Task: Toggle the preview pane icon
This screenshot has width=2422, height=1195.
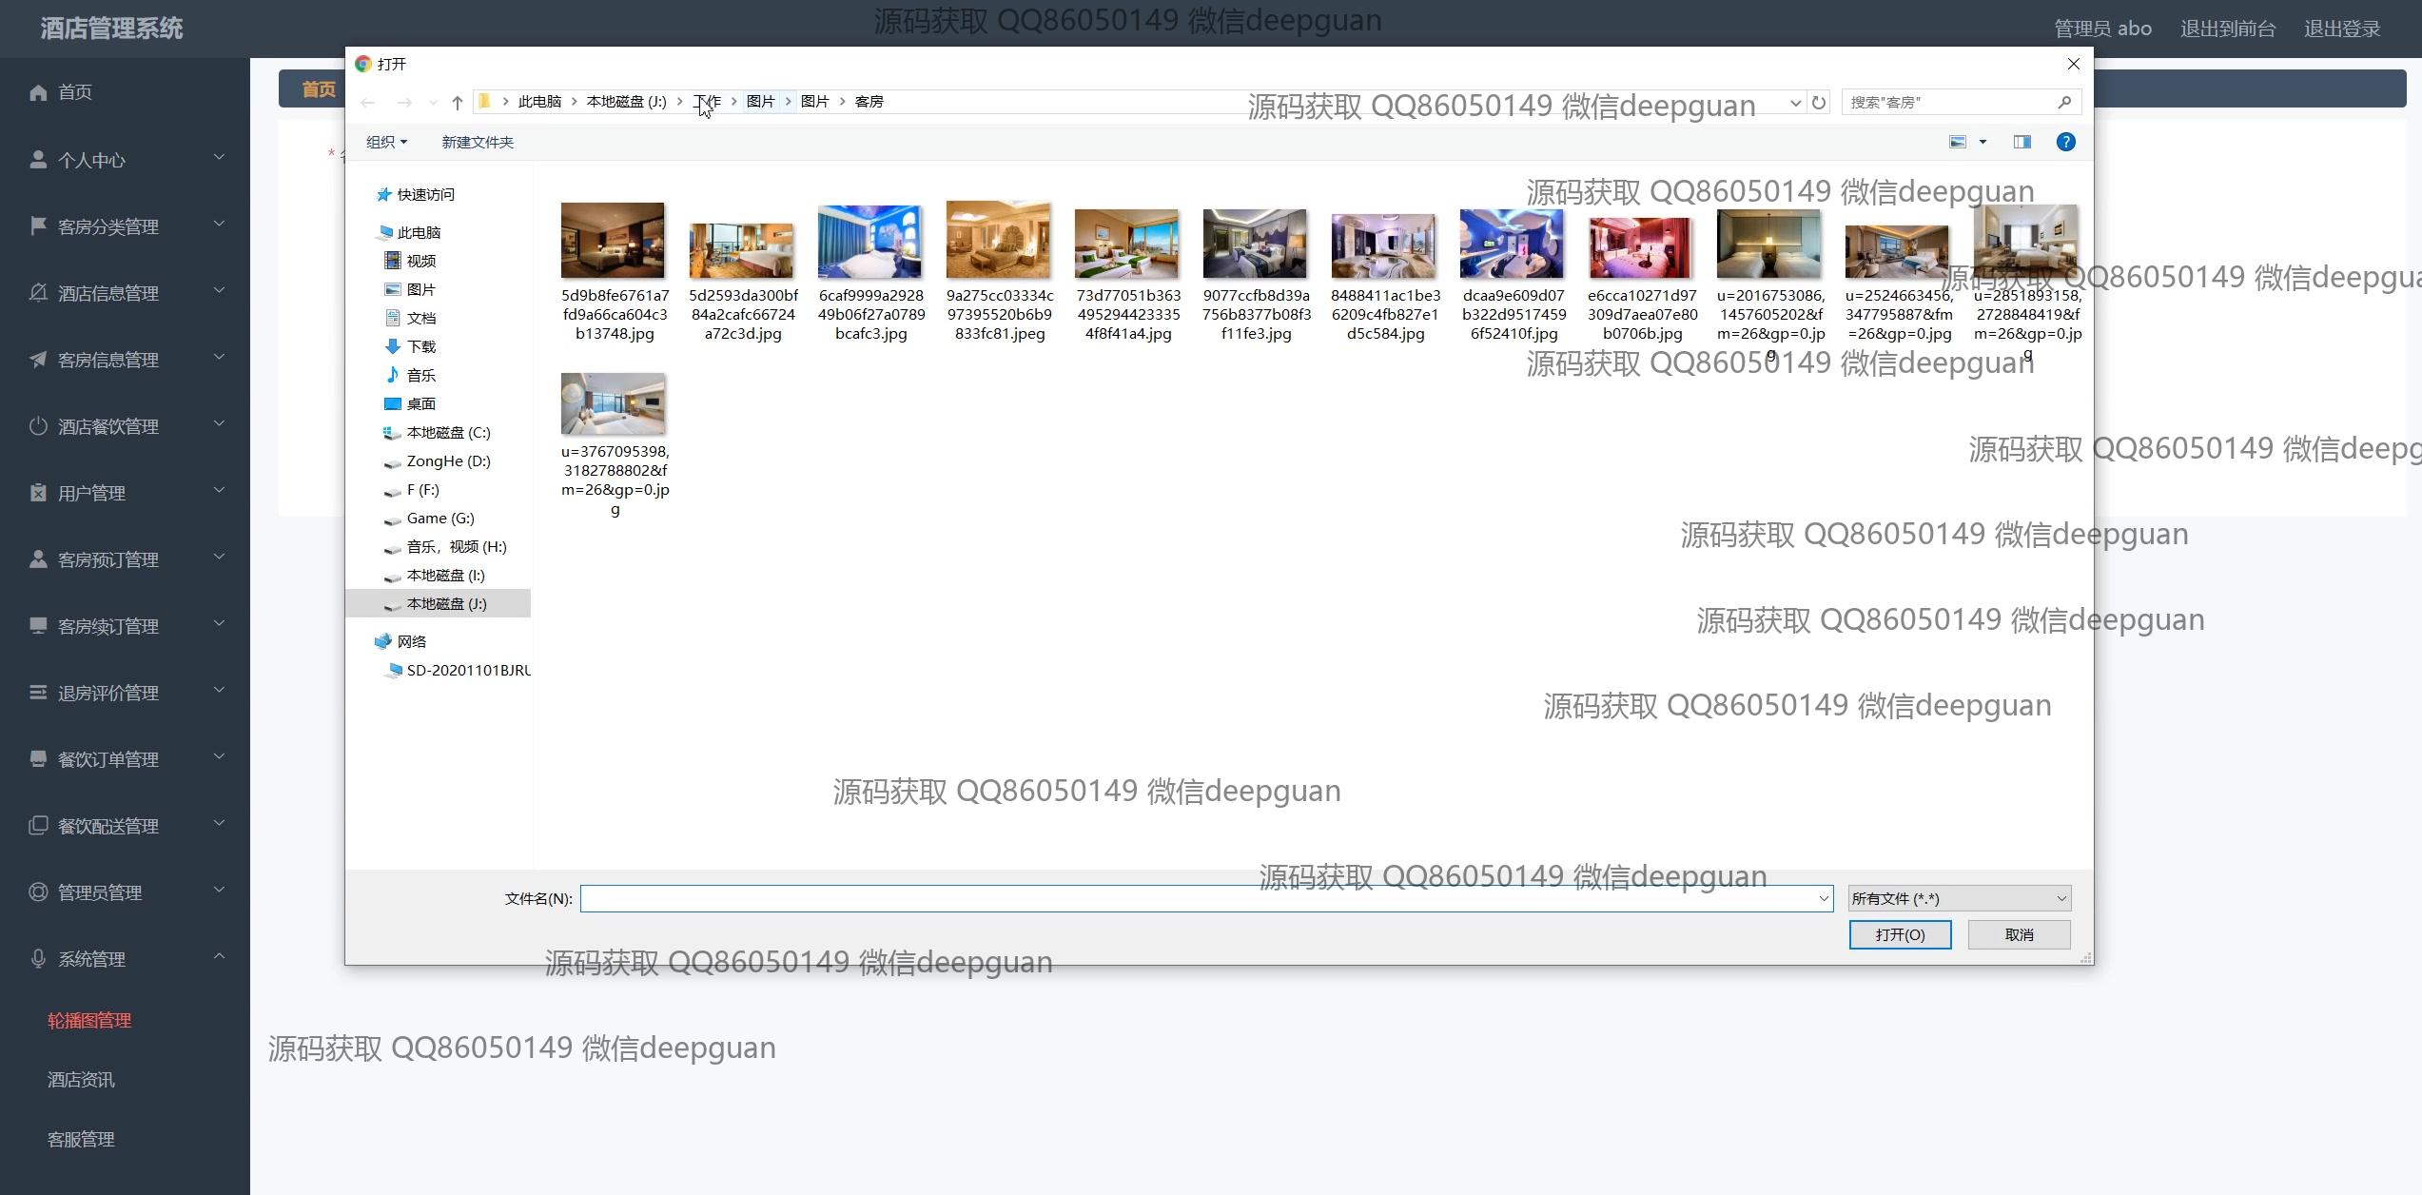Action: point(2022,142)
